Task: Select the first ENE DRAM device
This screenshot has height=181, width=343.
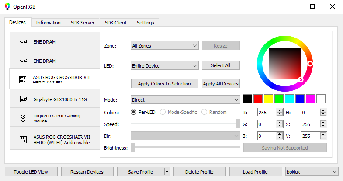Action: click(x=55, y=41)
